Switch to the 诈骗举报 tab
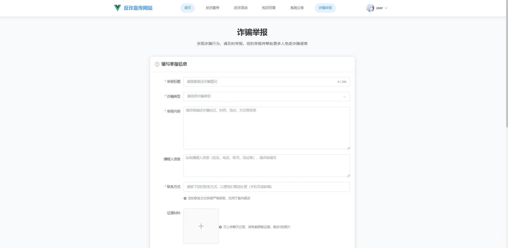Image resolution: width=508 pixels, height=248 pixels. click(325, 8)
